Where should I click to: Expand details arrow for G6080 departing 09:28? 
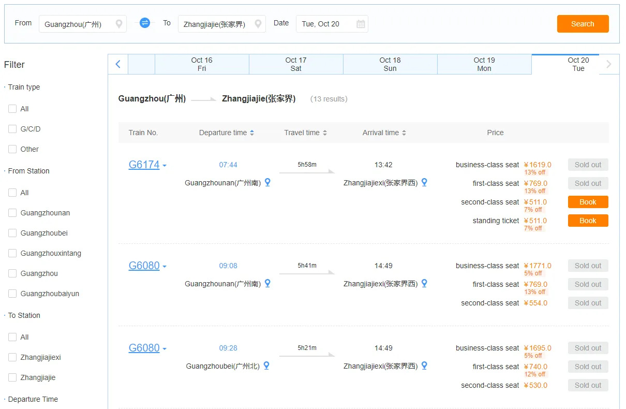(x=165, y=349)
